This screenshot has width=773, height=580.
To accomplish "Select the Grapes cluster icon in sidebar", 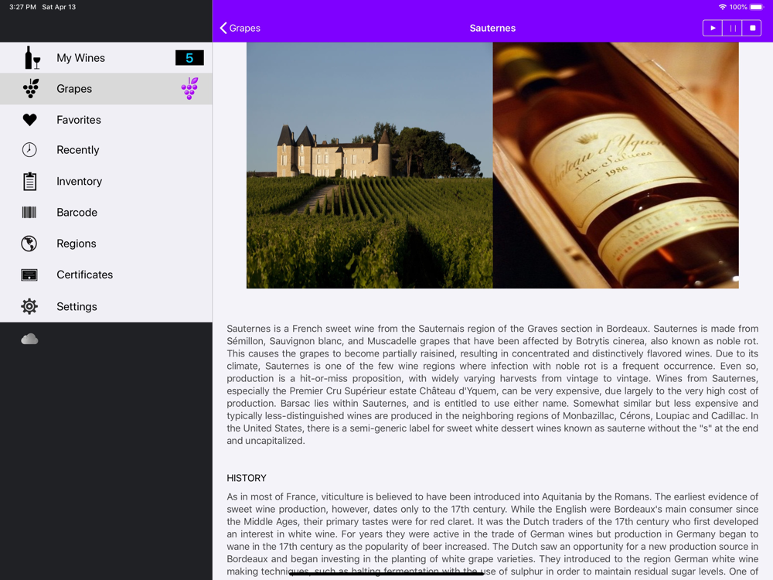I will 31,89.
